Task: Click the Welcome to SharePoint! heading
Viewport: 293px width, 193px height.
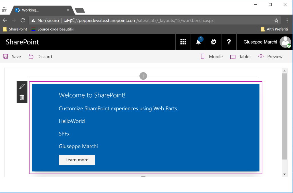Action: tap(92, 95)
